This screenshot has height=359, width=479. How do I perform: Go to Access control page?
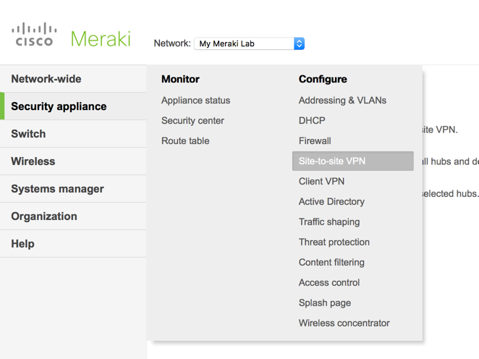[329, 282]
